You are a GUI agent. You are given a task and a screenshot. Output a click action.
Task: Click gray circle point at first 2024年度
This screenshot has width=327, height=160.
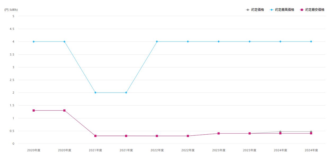click(280, 131)
